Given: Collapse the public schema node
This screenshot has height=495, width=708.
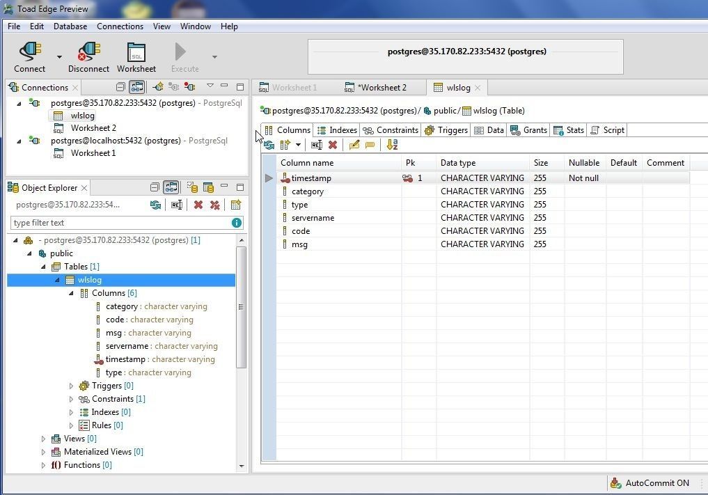Looking at the screenshot, I should tap(29, 253).
